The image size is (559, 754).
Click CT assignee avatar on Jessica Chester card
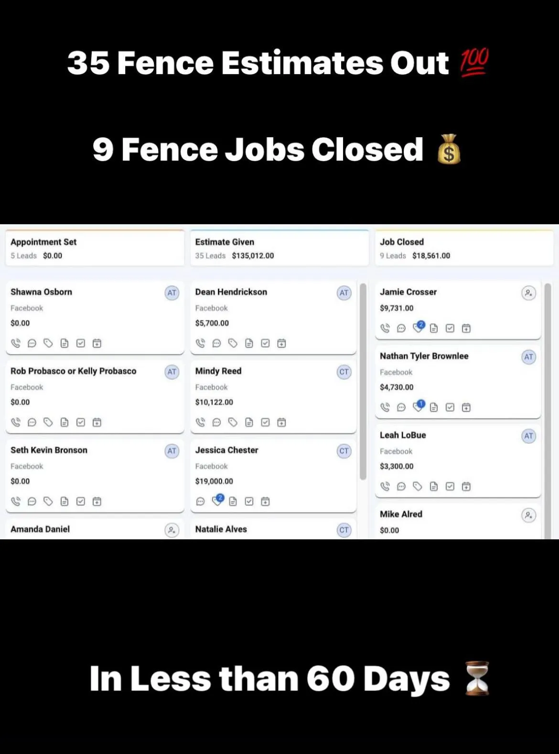tap(344, 451)
